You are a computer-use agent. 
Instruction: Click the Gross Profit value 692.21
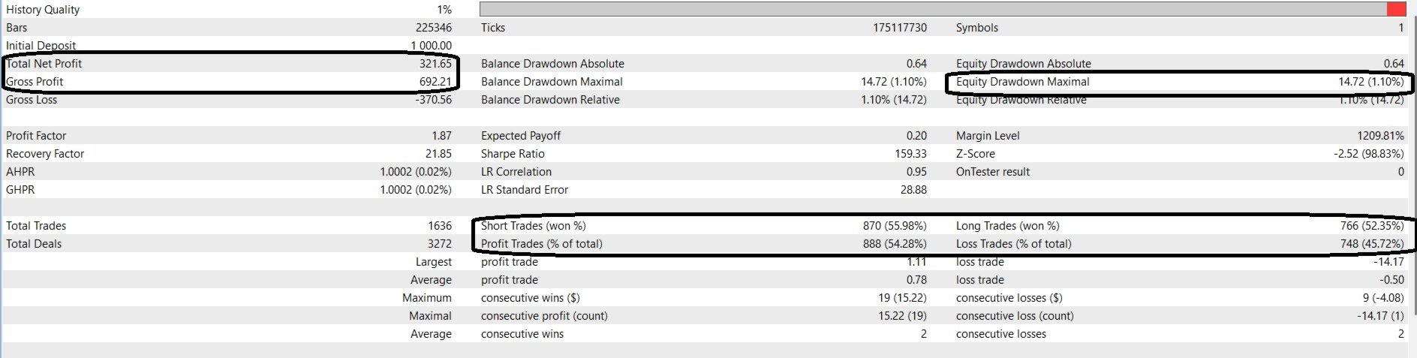click(x=435, y=82)
